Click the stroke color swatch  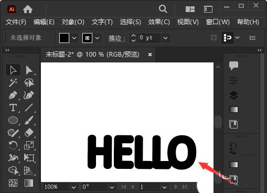click(x=87, y=38)
